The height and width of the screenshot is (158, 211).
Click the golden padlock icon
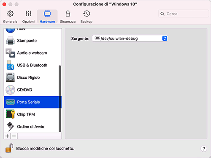point(9,148)
